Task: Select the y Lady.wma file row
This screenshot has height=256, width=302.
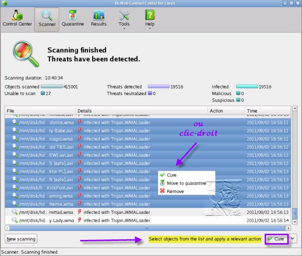Action: click(x=148, y=220)
